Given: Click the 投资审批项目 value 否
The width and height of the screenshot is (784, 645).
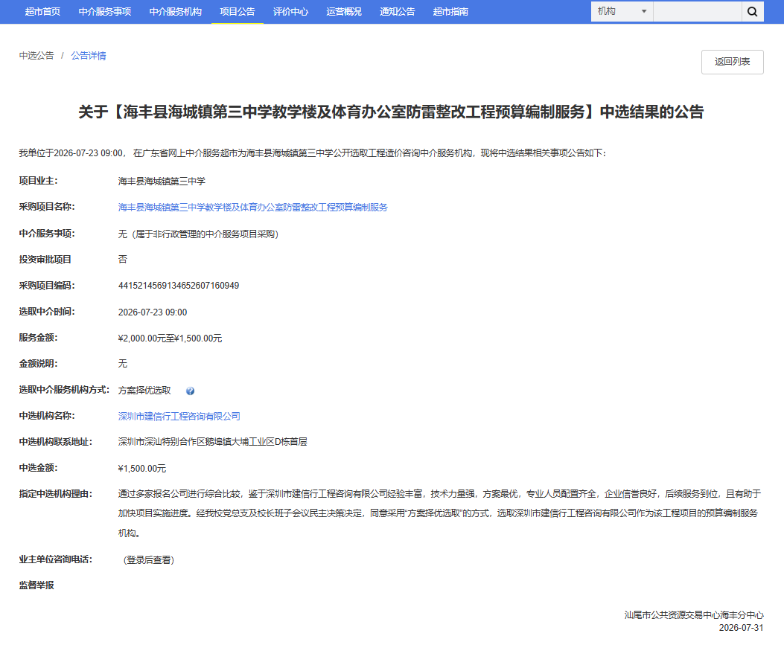Looking at the screenshot, I should (123, 260).
